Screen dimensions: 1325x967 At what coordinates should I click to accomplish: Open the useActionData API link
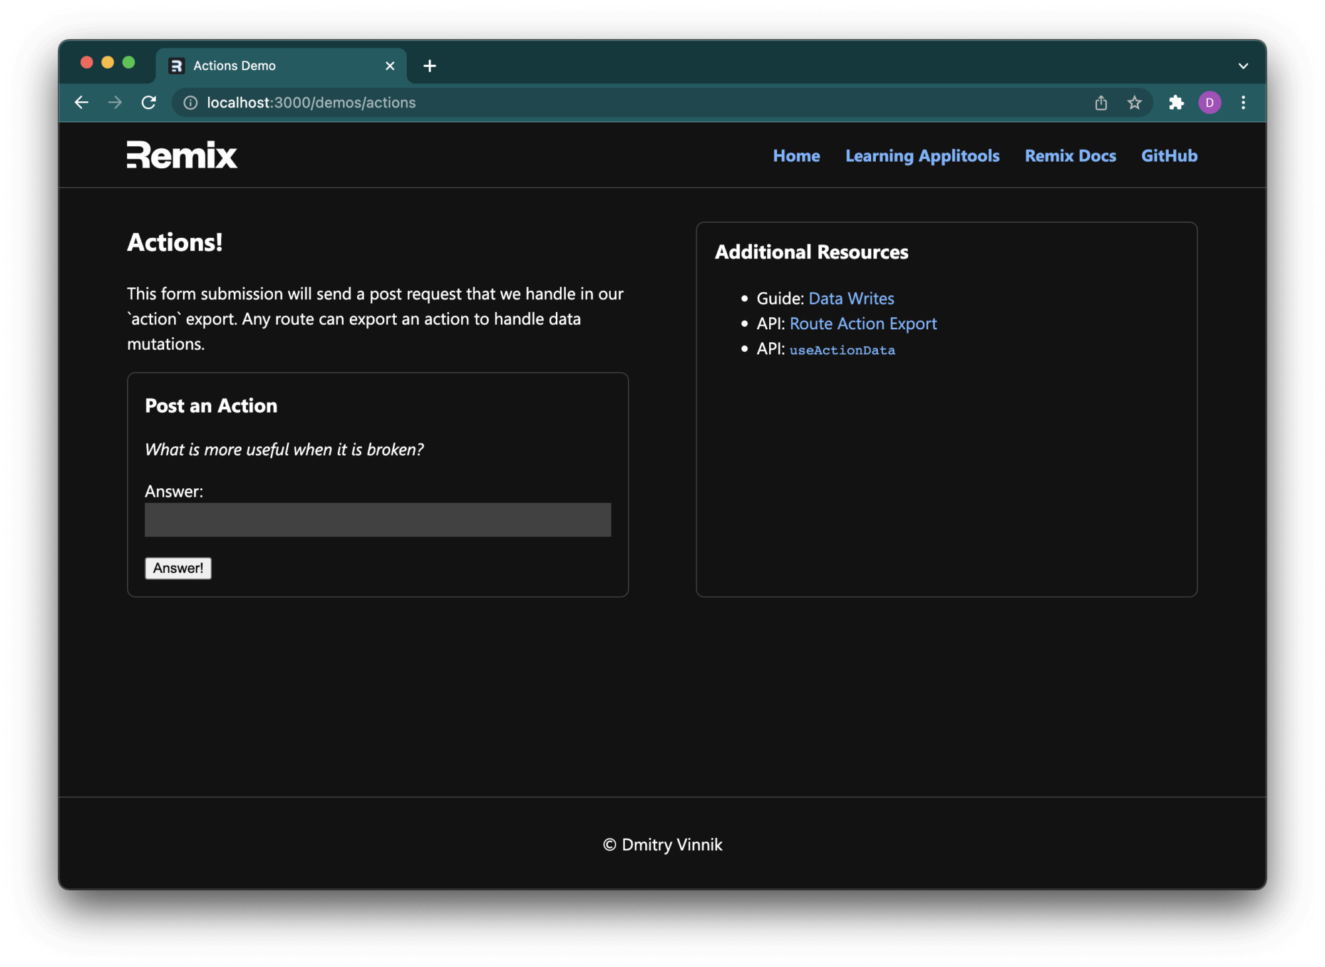click(842, 350)
